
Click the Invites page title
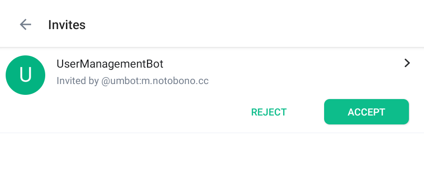[67, 25]
